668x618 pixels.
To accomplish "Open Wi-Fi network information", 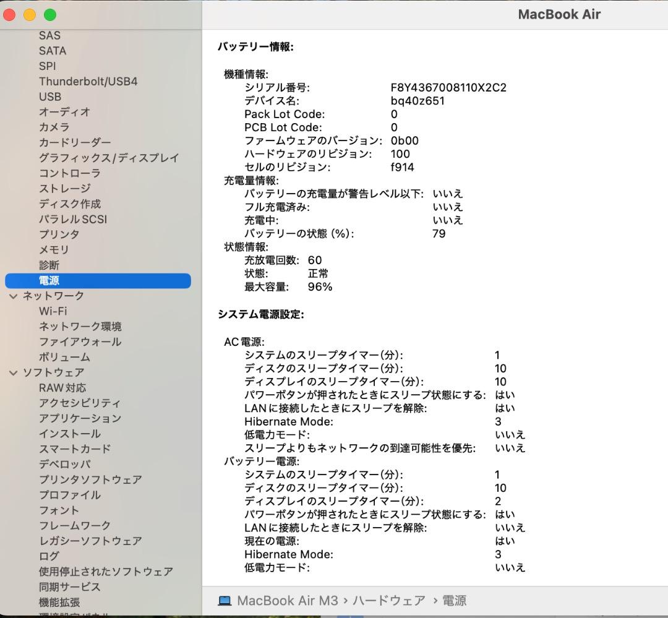I will [51, 311].
